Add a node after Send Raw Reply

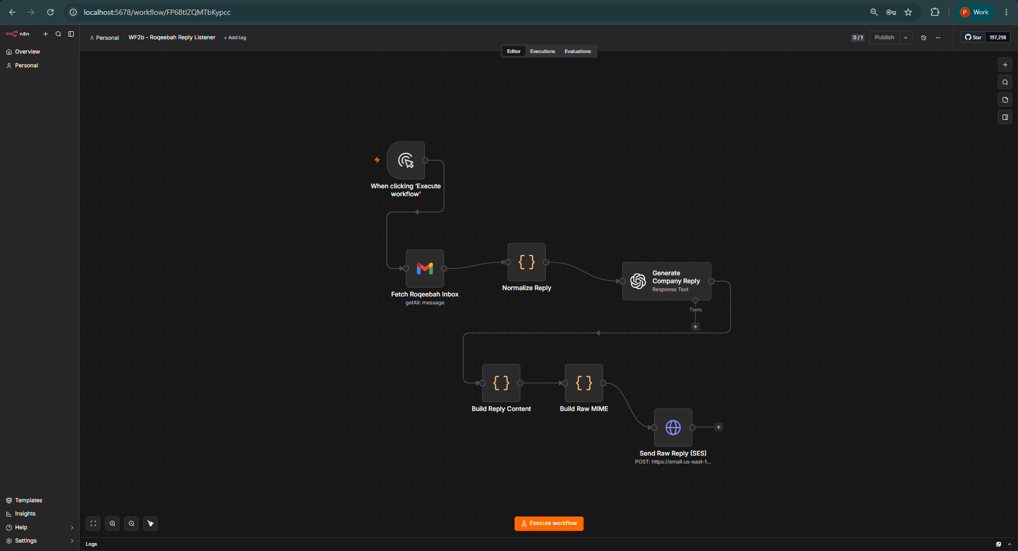719,427
